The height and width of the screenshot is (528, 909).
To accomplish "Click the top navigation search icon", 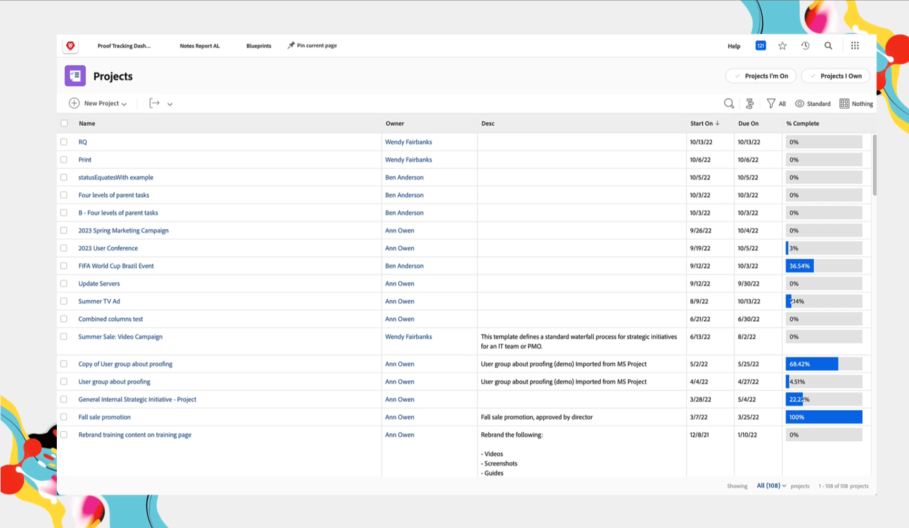I will 829,46.
